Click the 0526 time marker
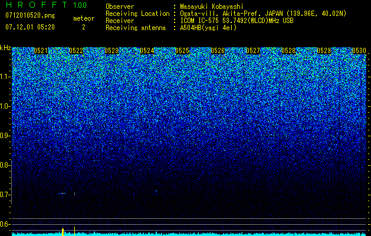This screenshot has height=236, width=371. tap(218, 51)
